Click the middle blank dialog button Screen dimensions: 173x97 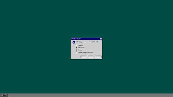91,57
